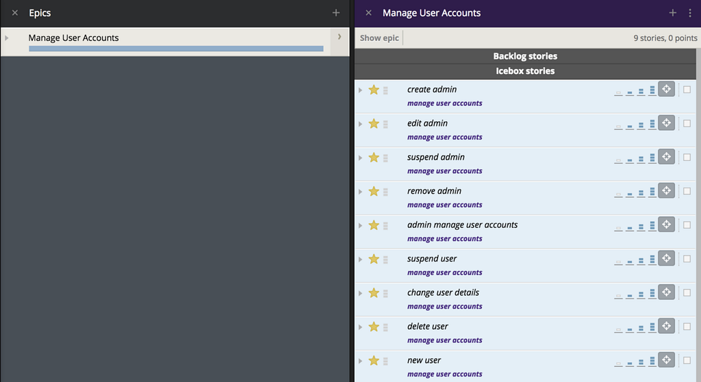The width and height of the screenshot is (701, 382).
Task: Expand the Manage User Accounts epic in Epics panel
Action: tap(7, 38)
